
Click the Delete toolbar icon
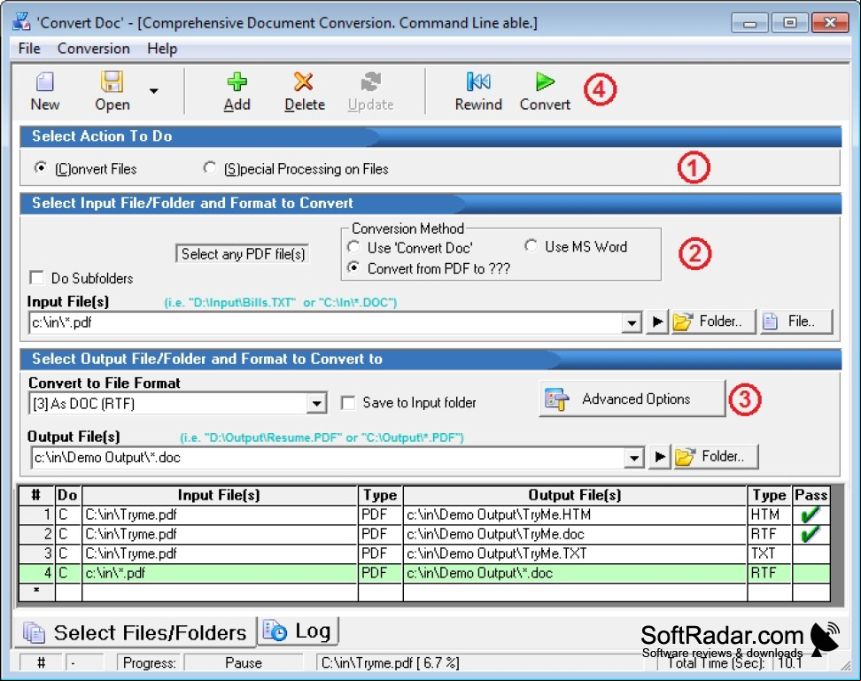tap(304, 81)
